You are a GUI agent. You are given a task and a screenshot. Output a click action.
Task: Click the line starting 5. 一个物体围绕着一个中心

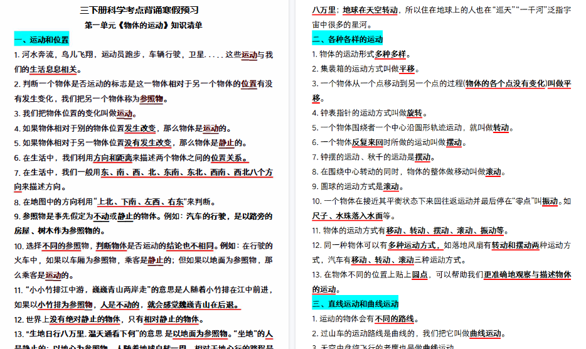pyautogui.click(x=413, y=127)
